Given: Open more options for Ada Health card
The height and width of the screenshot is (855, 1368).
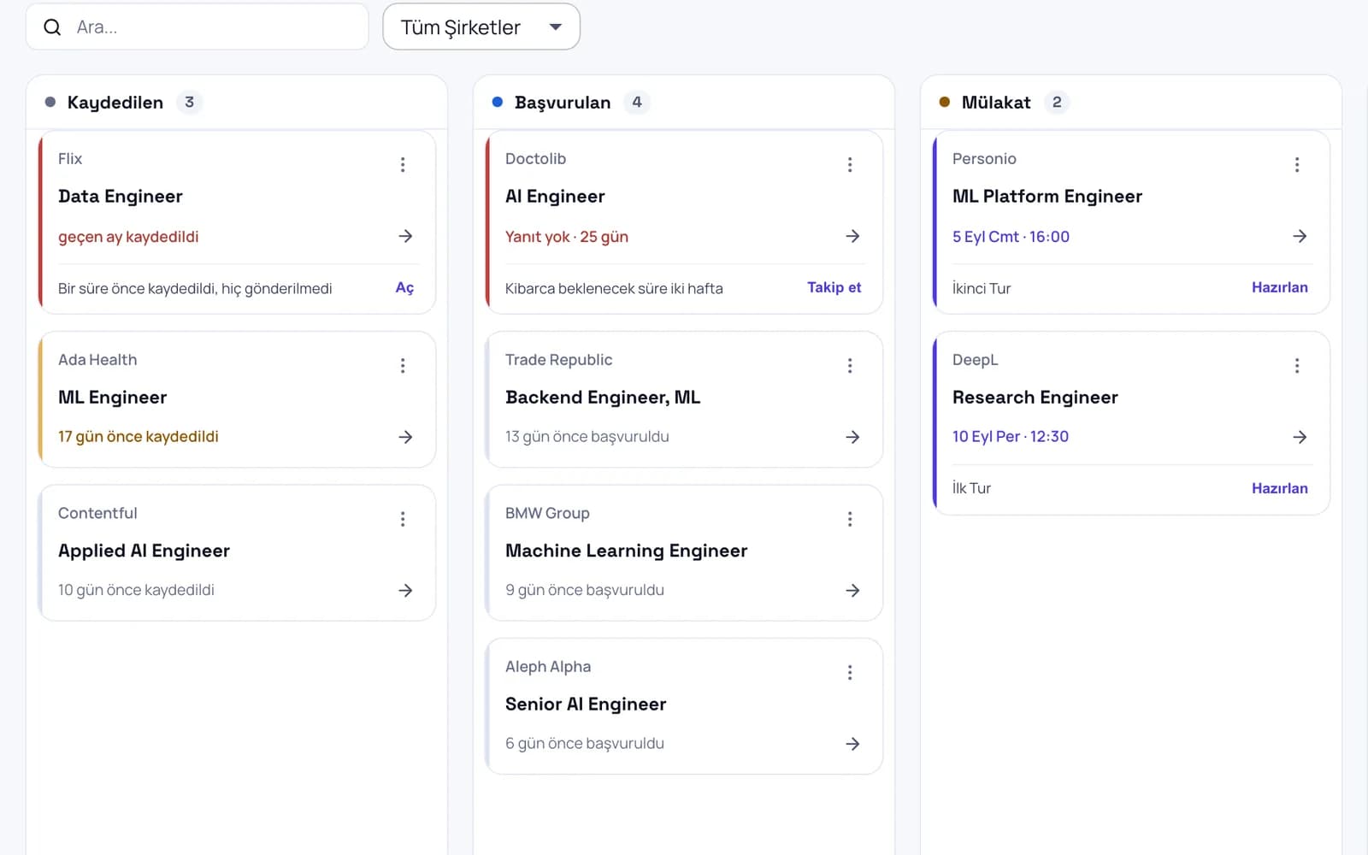Looking at the screenshot, I should (x=403, y=366).
